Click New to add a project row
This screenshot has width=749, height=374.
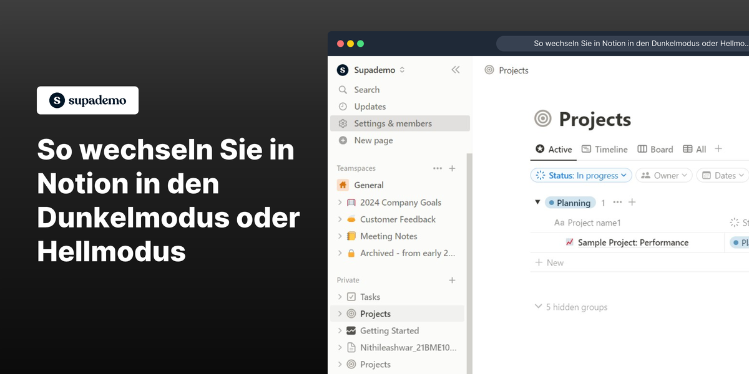click(x=549, y=262)
